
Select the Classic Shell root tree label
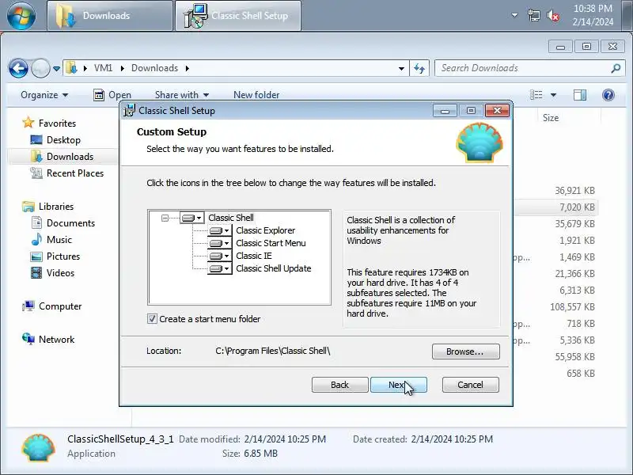(231, 218)
